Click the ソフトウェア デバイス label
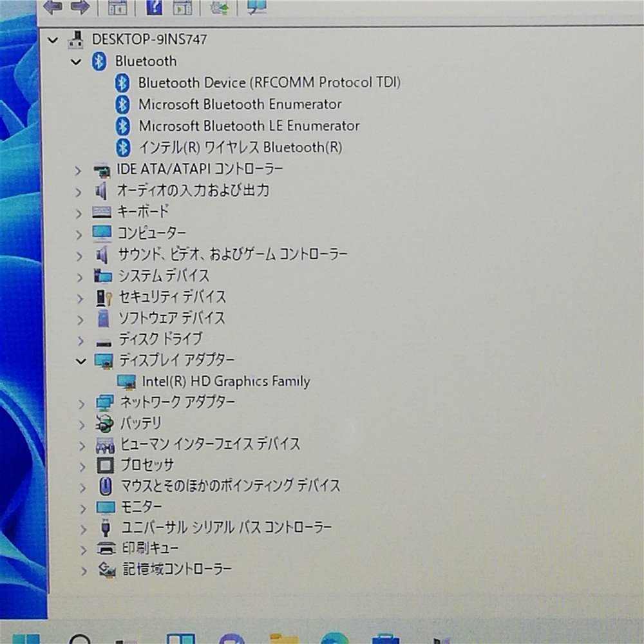This screenshot has width=644, height=644. point(172,318)
